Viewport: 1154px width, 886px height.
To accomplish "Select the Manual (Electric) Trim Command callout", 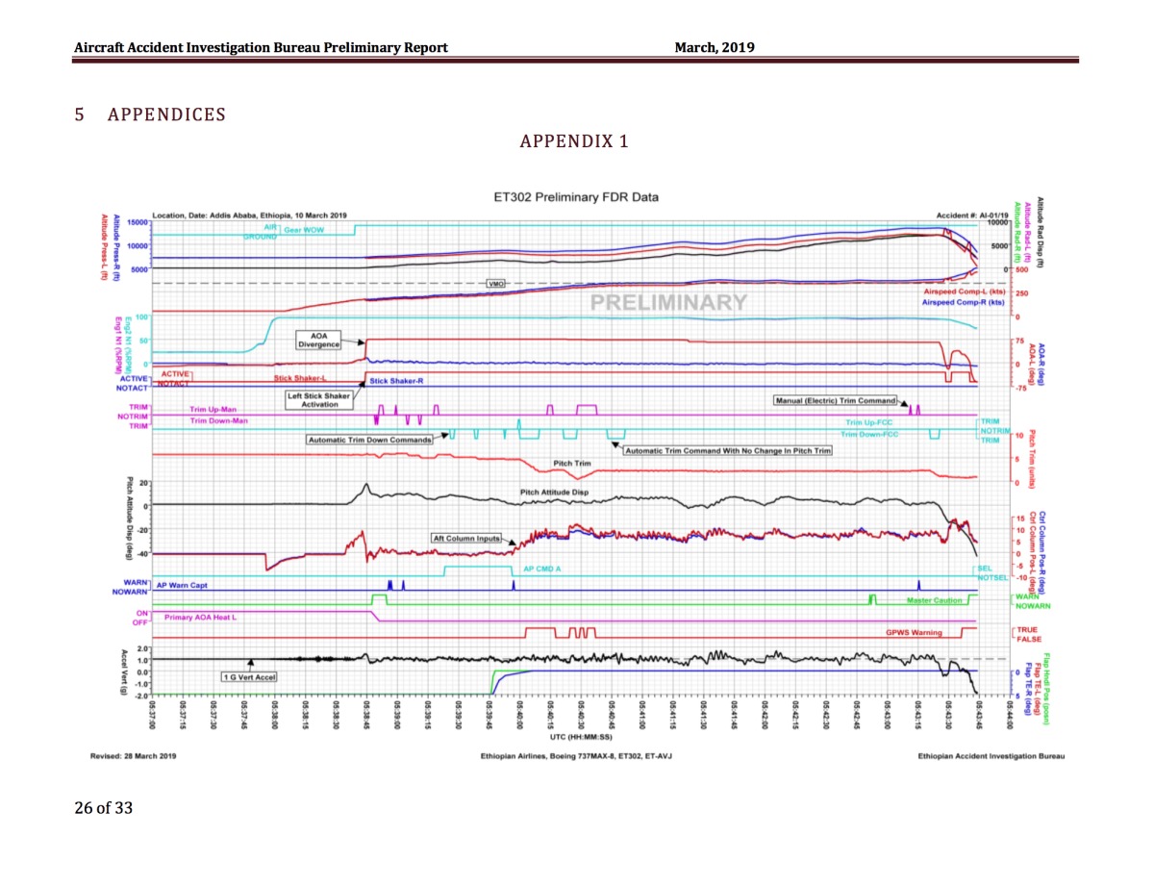I will coord(836,400).
